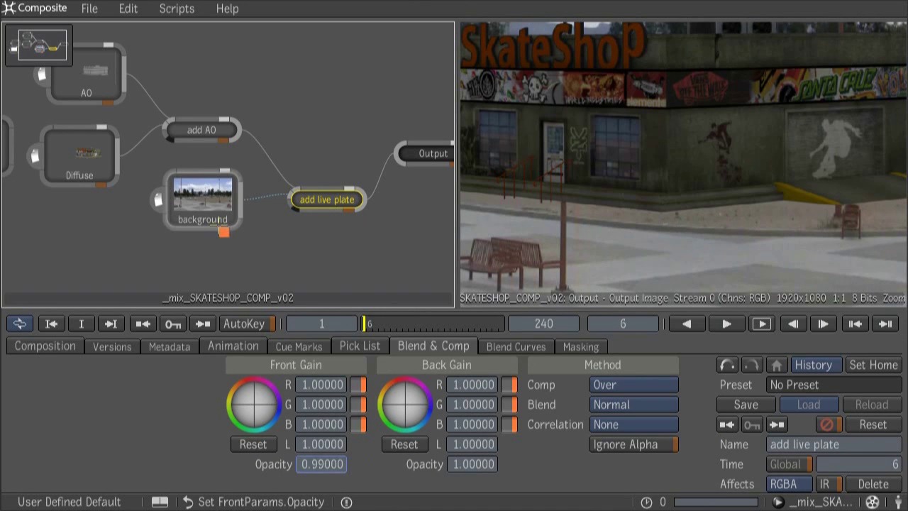This screenshot has width=908, height=511.
Task: Click Reset under Front Gain
Action: pyautogui.click(x=253, y=444)
